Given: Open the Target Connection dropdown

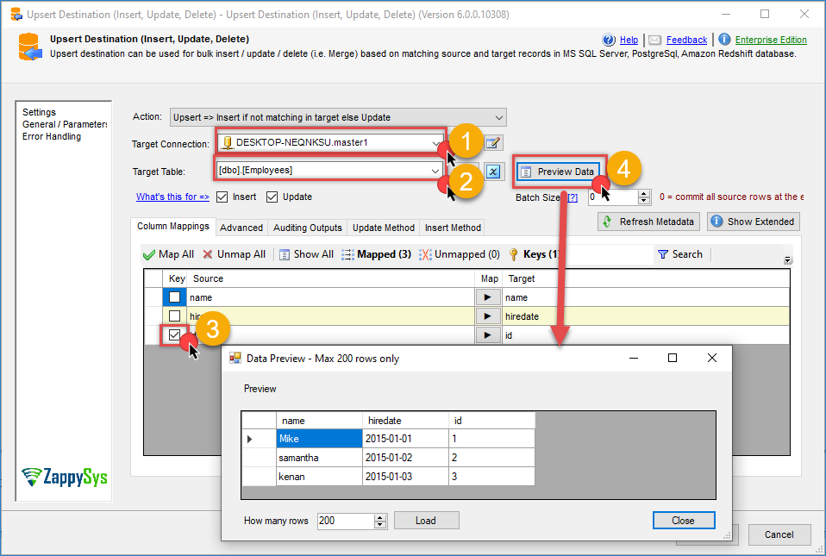Looking at the screenshot, I should tap(436, 143).
